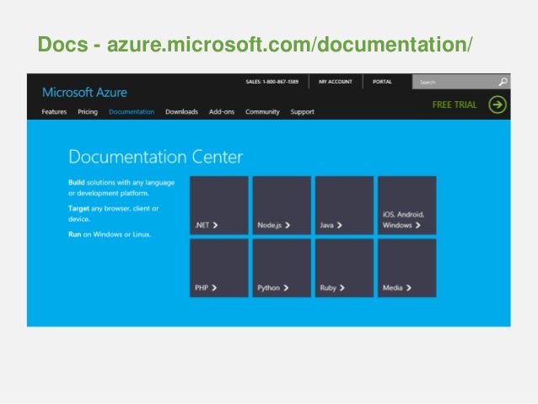Open the .NET documentation tile

pos(219,205)
